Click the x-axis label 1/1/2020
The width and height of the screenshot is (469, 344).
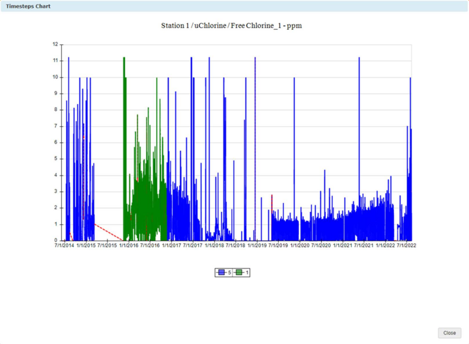tap(300, 245)
